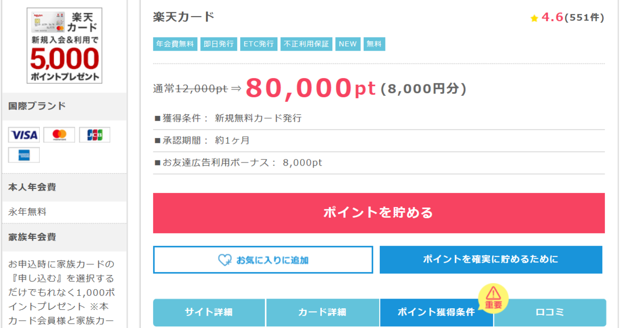Viewport: 621px width, 328px height.
Task: Toggle the 年会費無料 filter badge
Action: click(175, 44)
